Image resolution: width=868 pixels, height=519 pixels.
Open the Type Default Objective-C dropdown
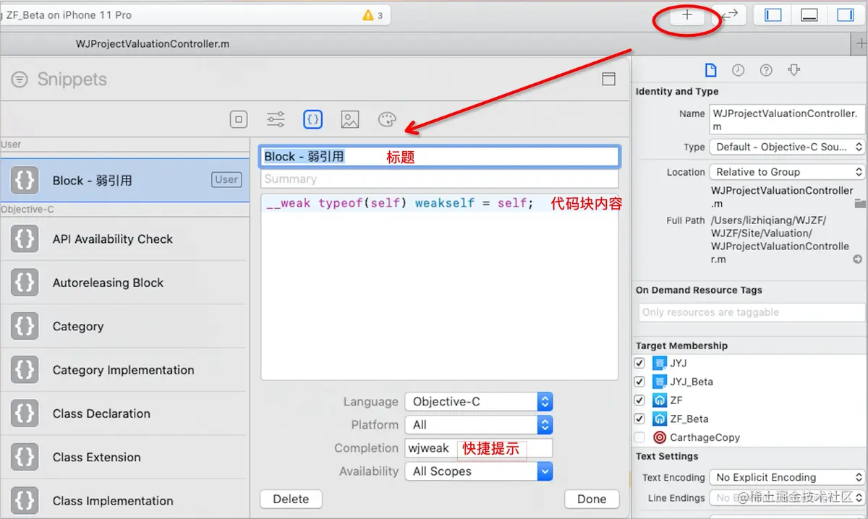787,147
